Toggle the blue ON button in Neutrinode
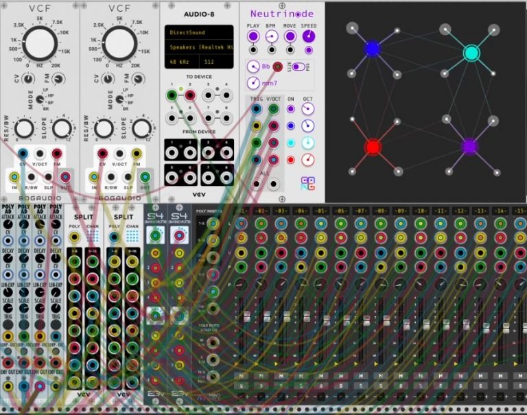This screenshot has height=415, width=527. 291,126
